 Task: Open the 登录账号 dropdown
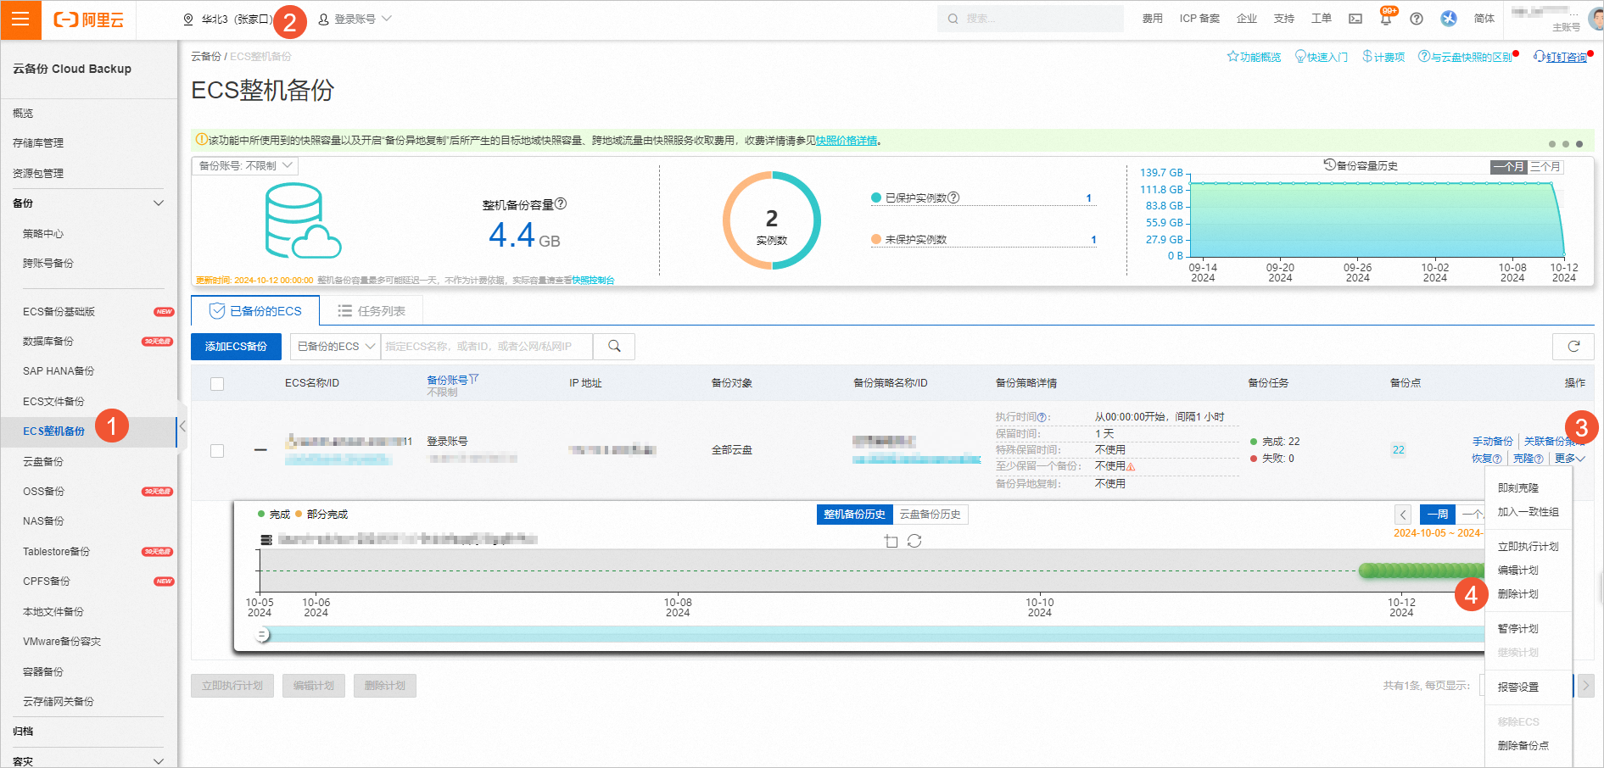(x=355, y=19)
